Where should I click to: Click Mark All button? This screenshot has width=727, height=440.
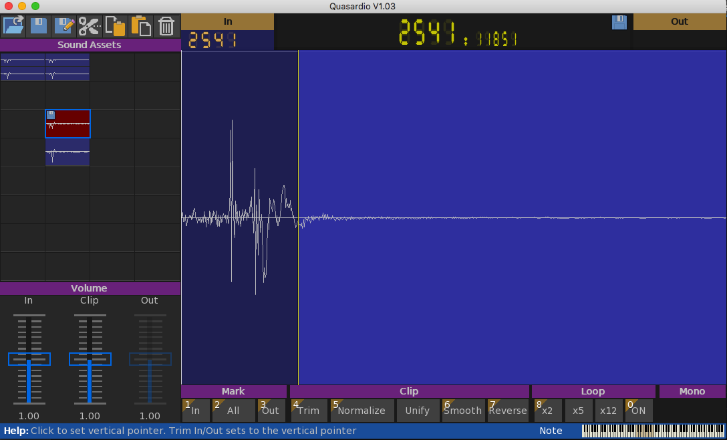(234, 411)
